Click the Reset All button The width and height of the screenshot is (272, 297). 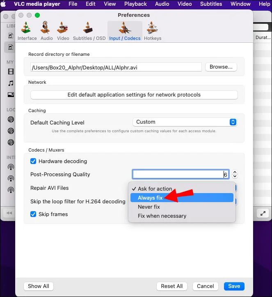coord(172,286)
